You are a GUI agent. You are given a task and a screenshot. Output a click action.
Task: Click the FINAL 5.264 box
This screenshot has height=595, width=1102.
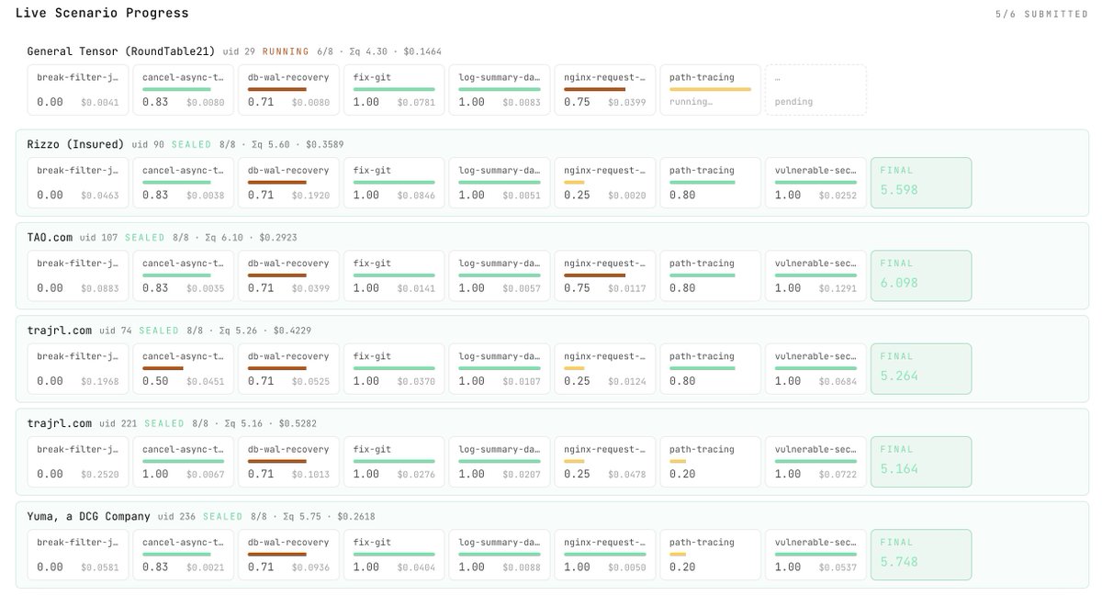[921, 369]
